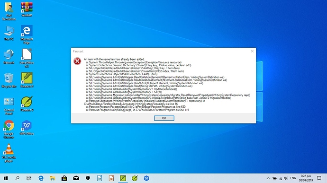The height and width of the screenshot is (183, 327).
Task: Open the clock and calendar flyout
Action: [306, 178]
